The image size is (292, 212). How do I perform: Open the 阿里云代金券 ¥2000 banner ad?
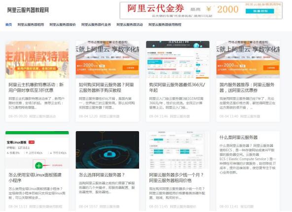click(x=201, y=10)
